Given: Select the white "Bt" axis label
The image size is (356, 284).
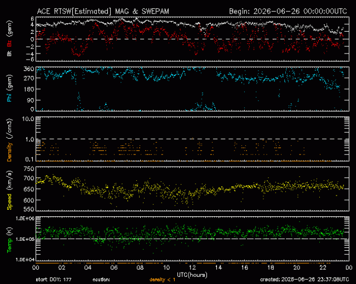Looking at the screenshot, I should coord(9,53).
